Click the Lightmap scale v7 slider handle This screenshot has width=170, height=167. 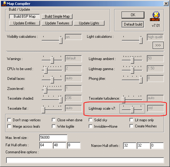coord(132,110)
